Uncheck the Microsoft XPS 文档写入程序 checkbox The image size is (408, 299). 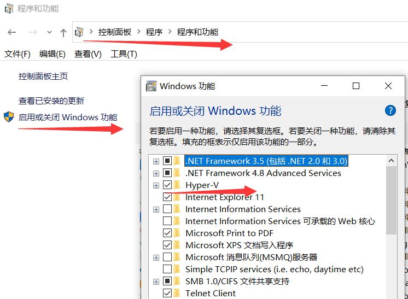[167, 245]
